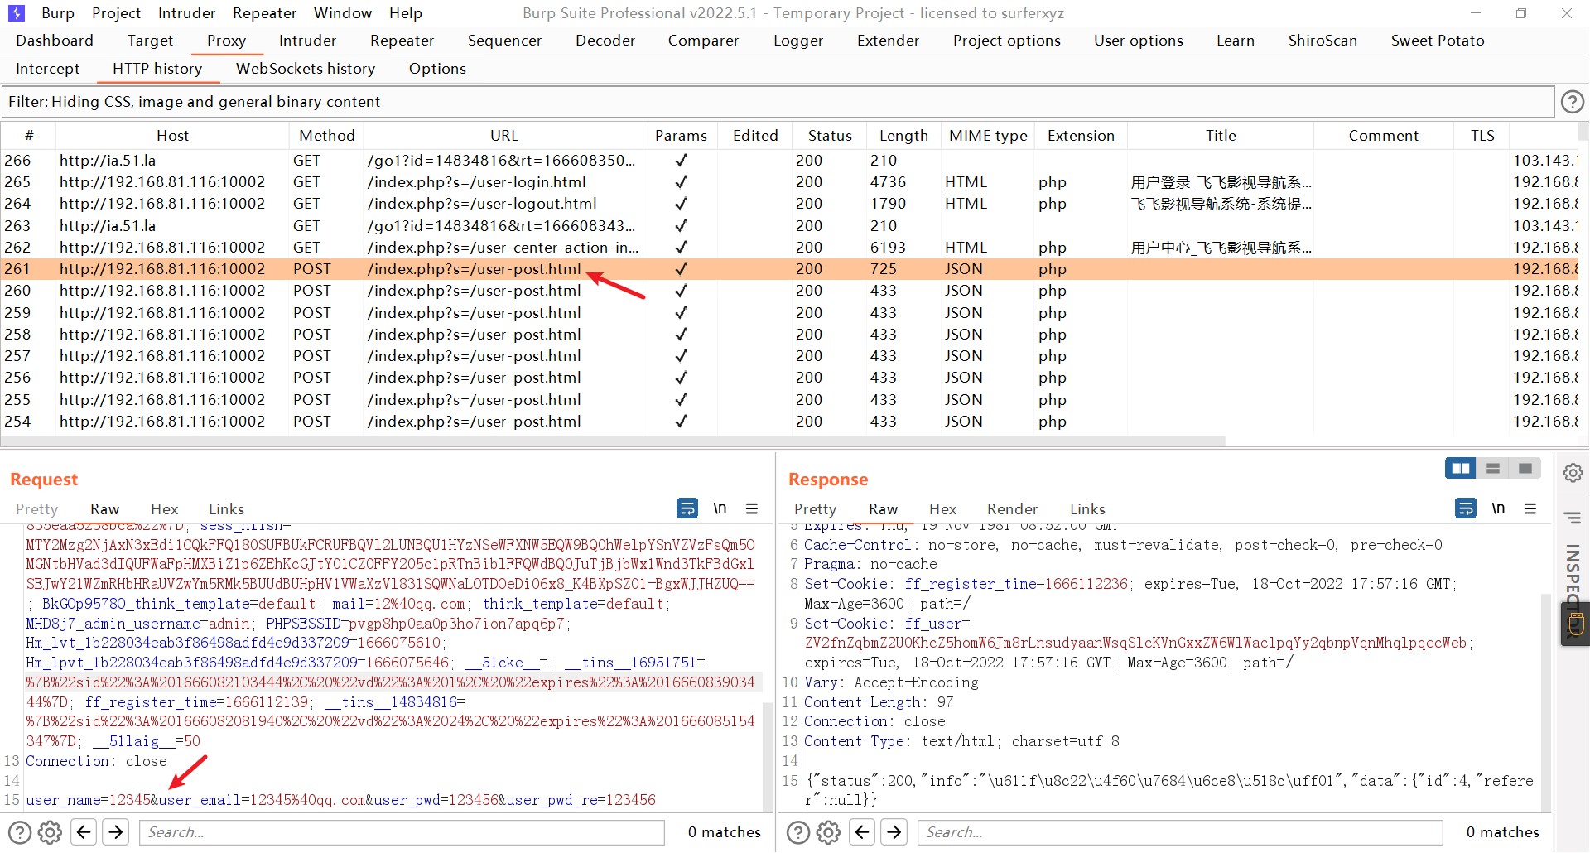
Task: Switch to the Target tab
Action: 150,41
